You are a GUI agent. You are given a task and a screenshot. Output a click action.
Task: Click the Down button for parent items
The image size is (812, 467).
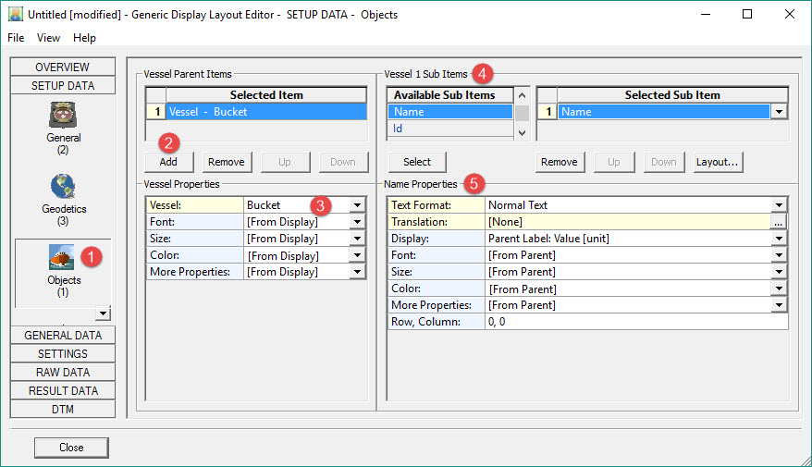click(343, 162)
